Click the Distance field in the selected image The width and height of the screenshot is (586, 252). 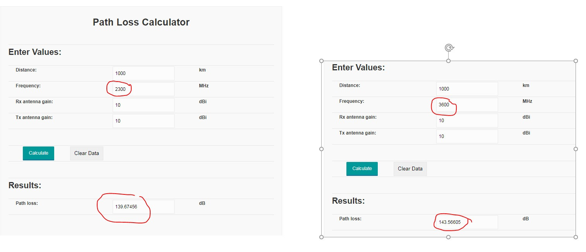click(x=467, y=89)
